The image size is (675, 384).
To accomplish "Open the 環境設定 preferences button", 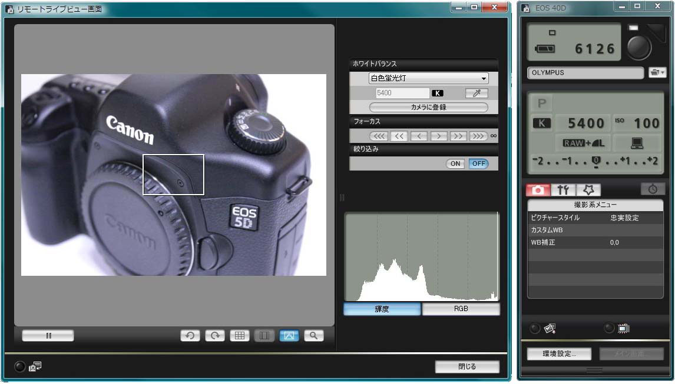I will 559,354.
